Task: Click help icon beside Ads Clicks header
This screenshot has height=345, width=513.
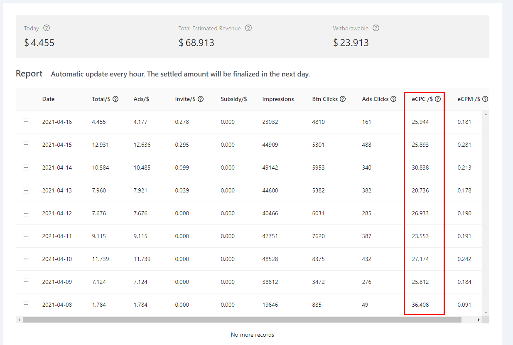Action: pyautogui.click(x=393, y=99)
